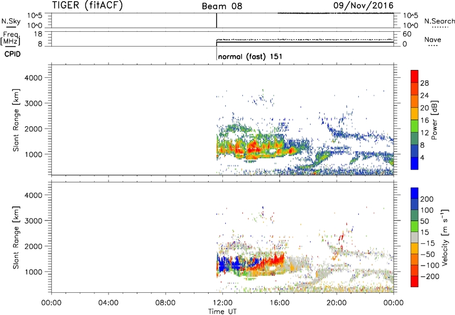455x315 pixels.
Task: Click the '60' tick on Nave axis
Action: click(407, 34)
